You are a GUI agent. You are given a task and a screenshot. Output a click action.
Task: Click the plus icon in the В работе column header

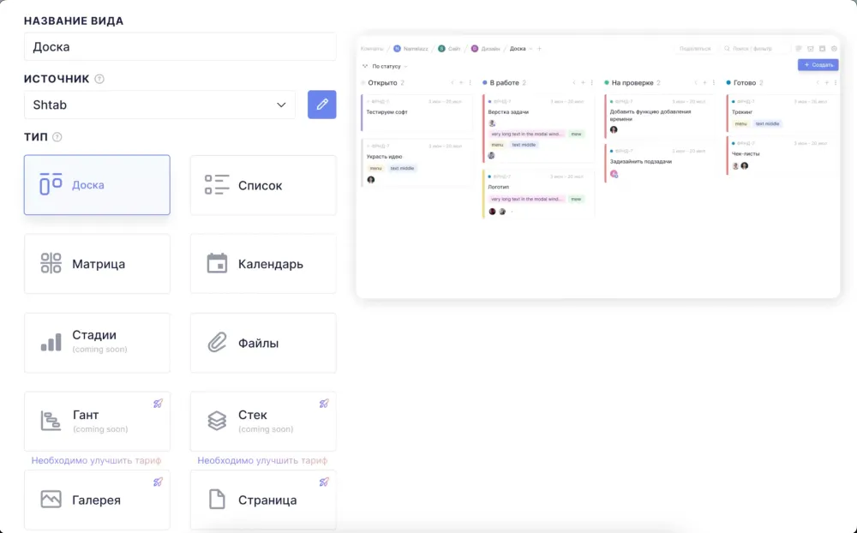583,82
